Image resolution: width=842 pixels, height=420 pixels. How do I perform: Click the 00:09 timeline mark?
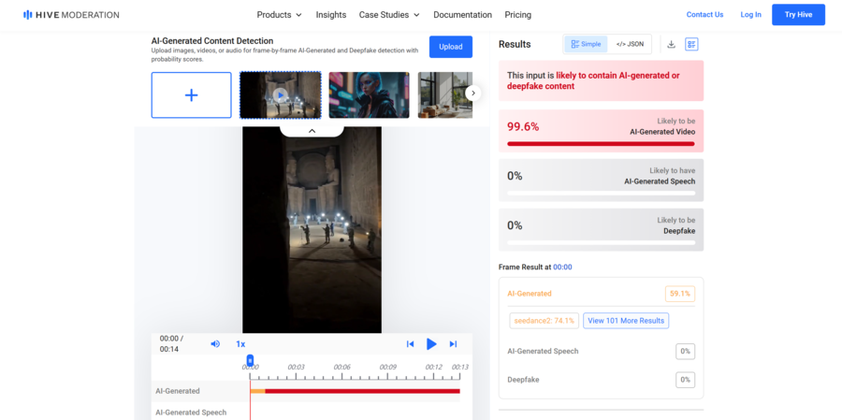[x=387, y=367]
